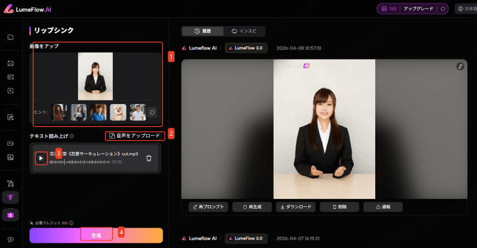Refresh the hint sample images
Screen dimensions: 477x248
pos(152,112)
